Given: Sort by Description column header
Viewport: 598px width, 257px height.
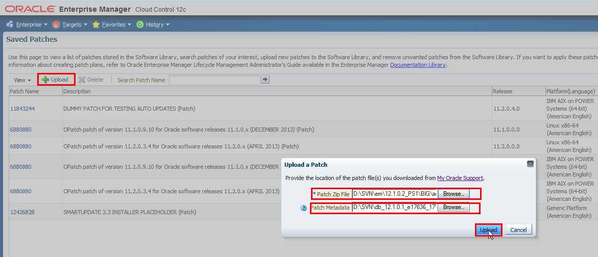Looking at the screenshot, I should 276,91.
